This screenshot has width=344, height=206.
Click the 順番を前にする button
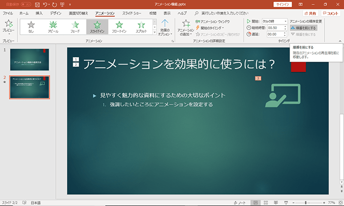[304, 28]
